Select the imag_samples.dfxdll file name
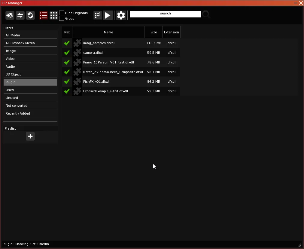This screenshot has height=249, width=304. (99, 43)
